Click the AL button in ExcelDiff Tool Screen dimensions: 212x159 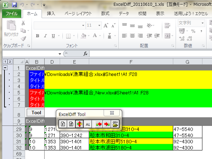(x=88, y=124)
